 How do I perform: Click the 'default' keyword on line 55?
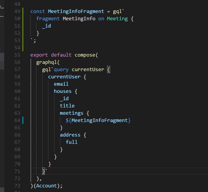tap(61, 55)
